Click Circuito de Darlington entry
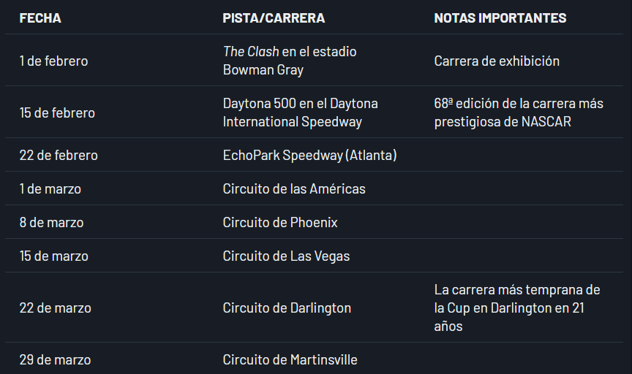This screenshot has height=374, width=632. [x=287, y=308]
